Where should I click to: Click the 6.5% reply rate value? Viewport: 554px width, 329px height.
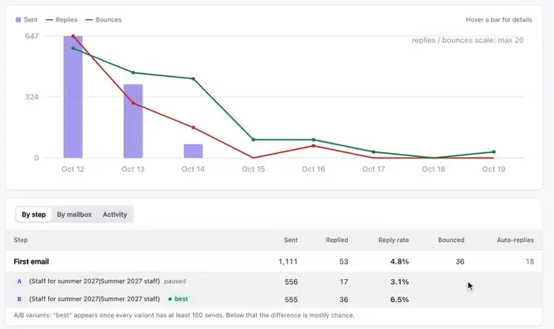coord(399,299)
